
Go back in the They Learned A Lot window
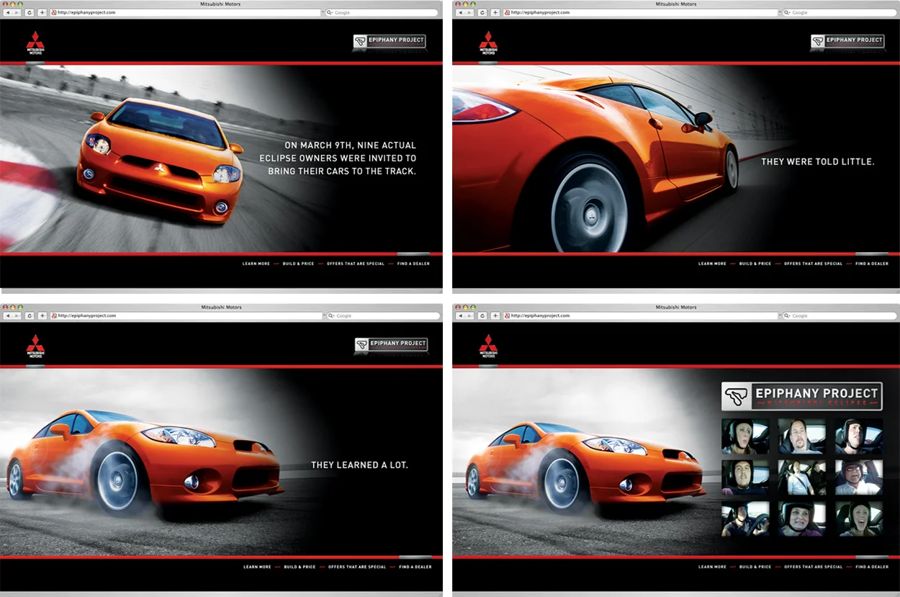(8, 316)
